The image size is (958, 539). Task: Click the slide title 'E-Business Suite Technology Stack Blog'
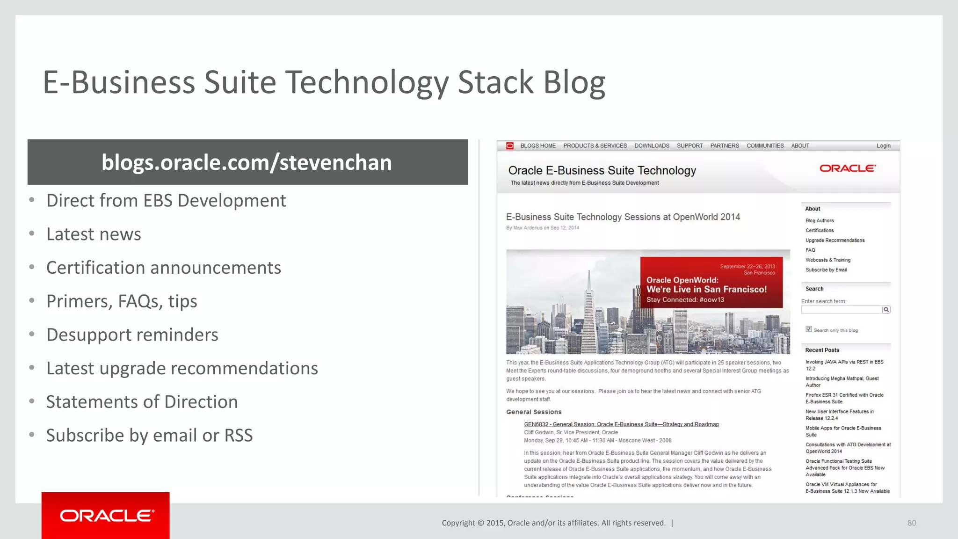click(x=324, y=83)
